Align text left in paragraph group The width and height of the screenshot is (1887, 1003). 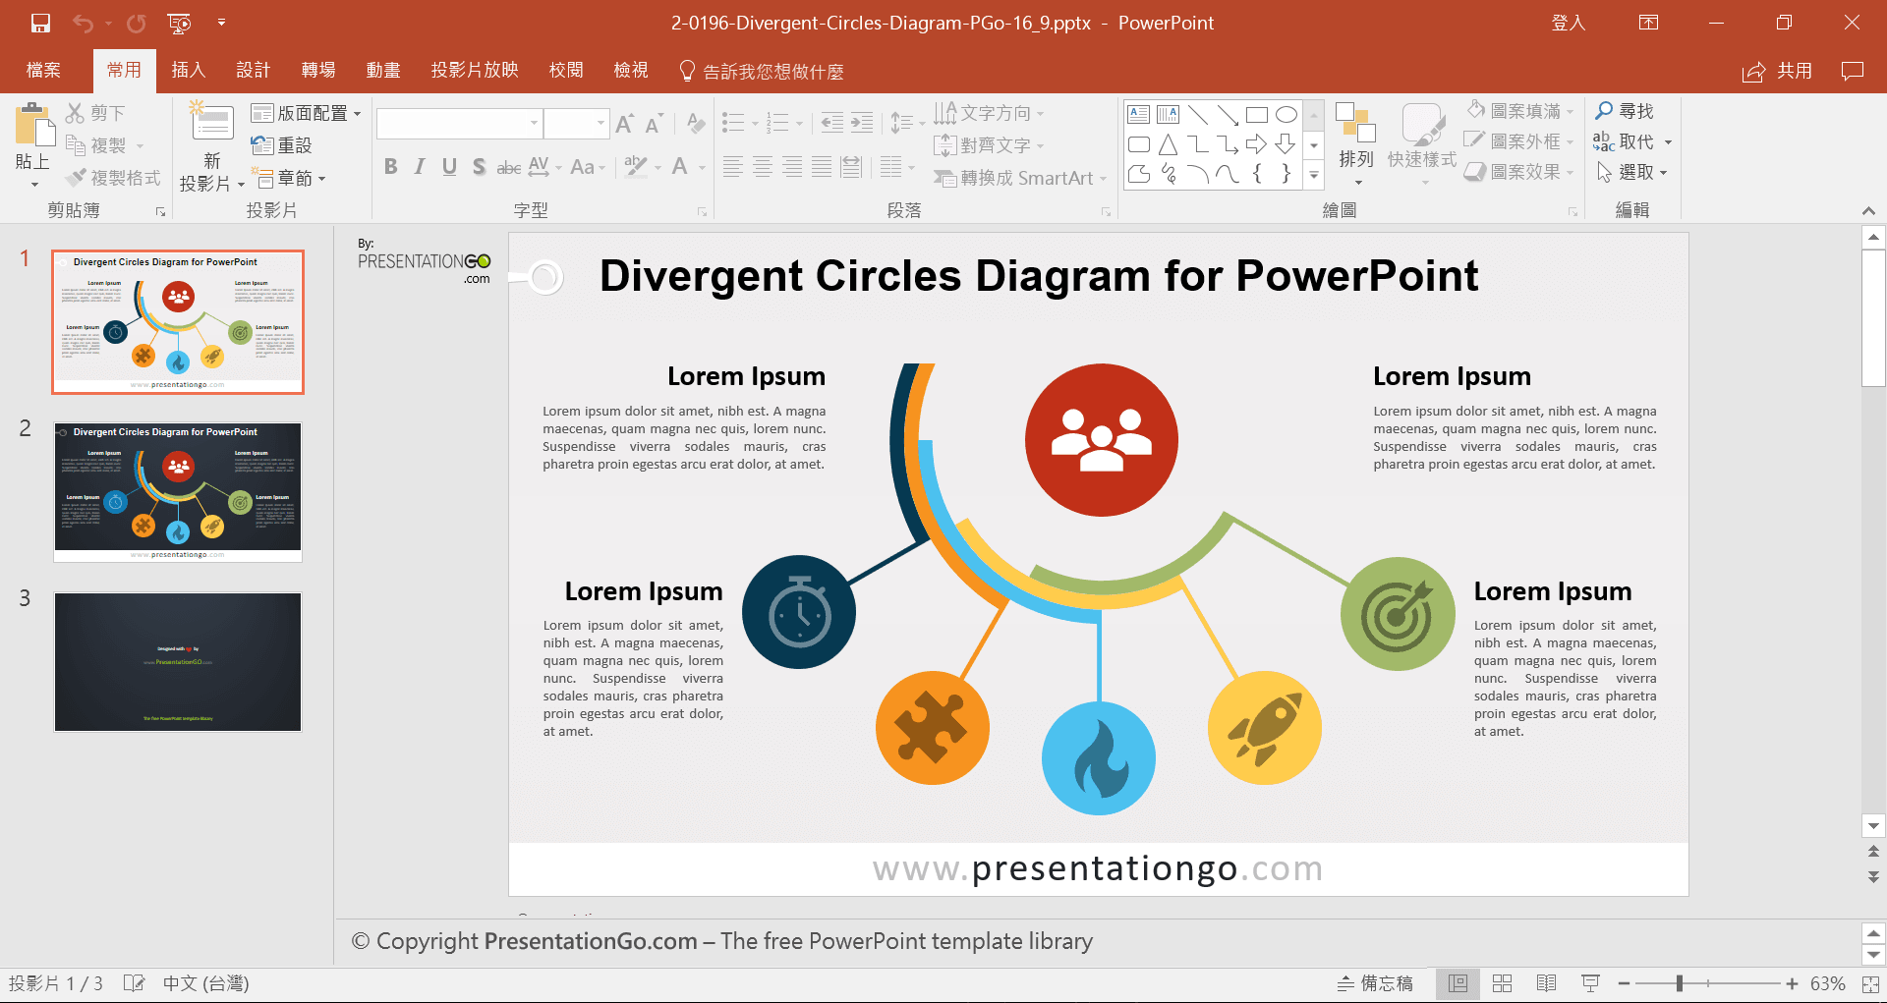click(x=732, y=167)
